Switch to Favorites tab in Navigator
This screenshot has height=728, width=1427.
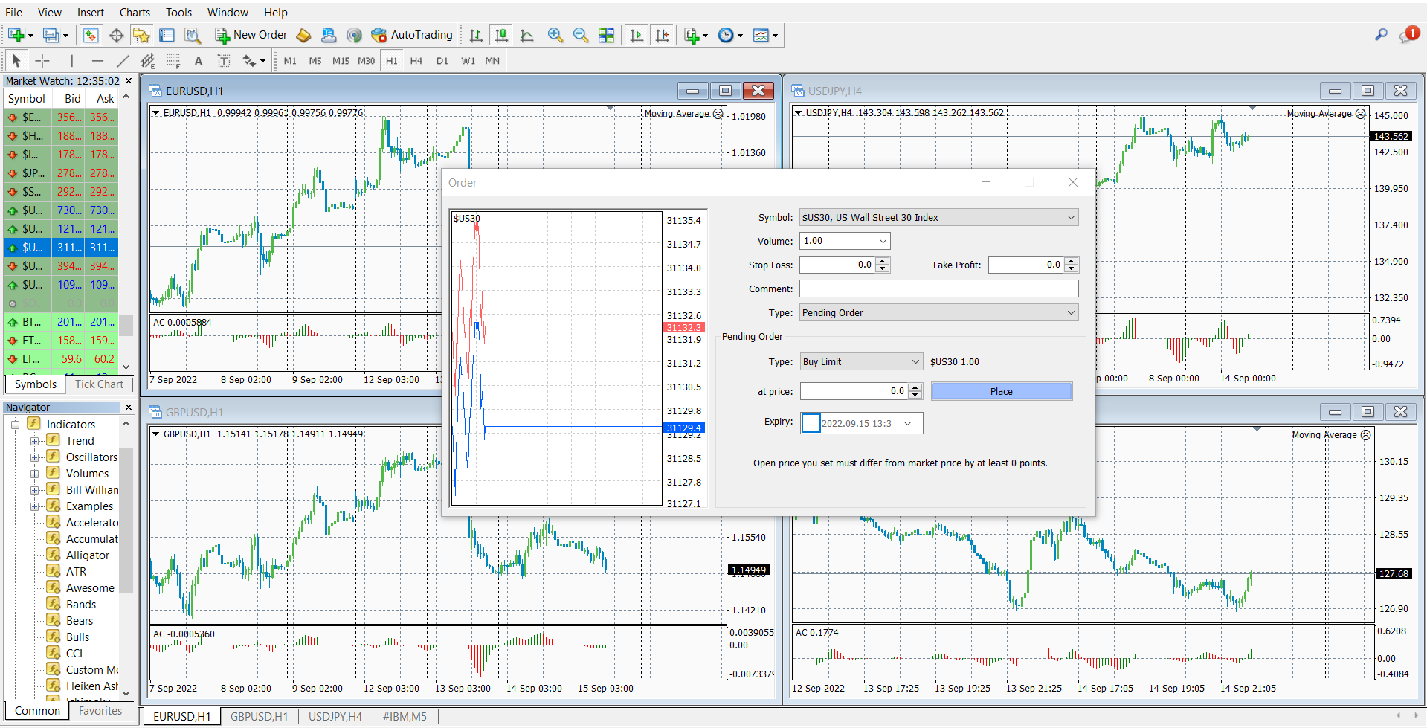100,711
